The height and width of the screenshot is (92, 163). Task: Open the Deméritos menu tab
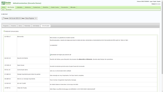pyautogui.click(x=46, y=7)
